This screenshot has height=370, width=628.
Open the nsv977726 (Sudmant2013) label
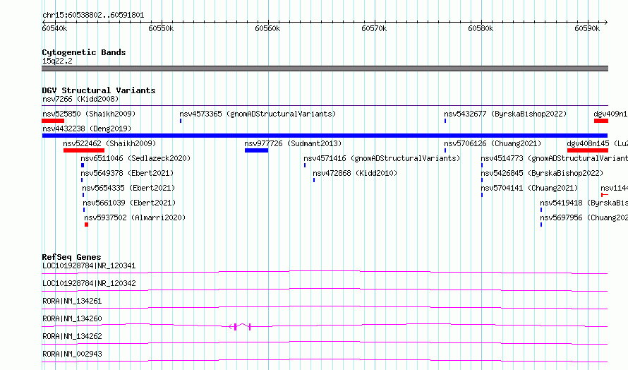coord(293,143)
